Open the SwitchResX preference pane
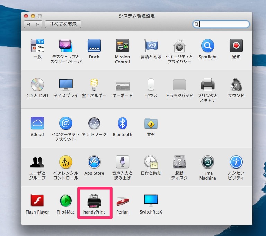This screenshot has width=266, height=236. coord(151,201)
